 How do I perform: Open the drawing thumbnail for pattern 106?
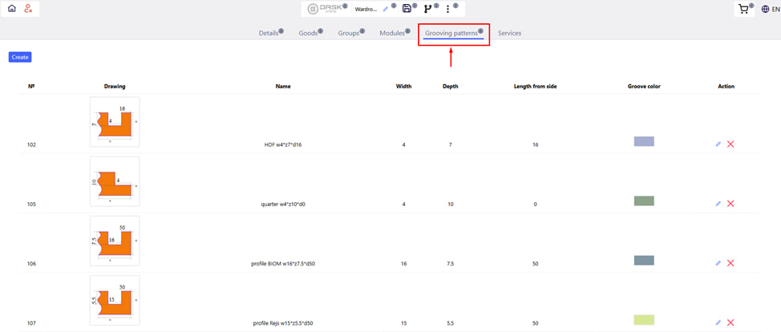coord(115,241)
